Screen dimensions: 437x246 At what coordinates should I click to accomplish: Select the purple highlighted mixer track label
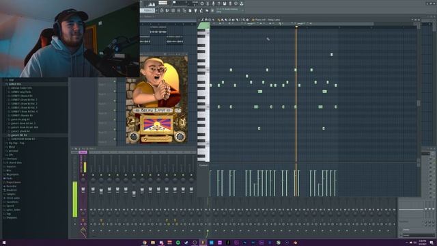click(x=83, y=152)
